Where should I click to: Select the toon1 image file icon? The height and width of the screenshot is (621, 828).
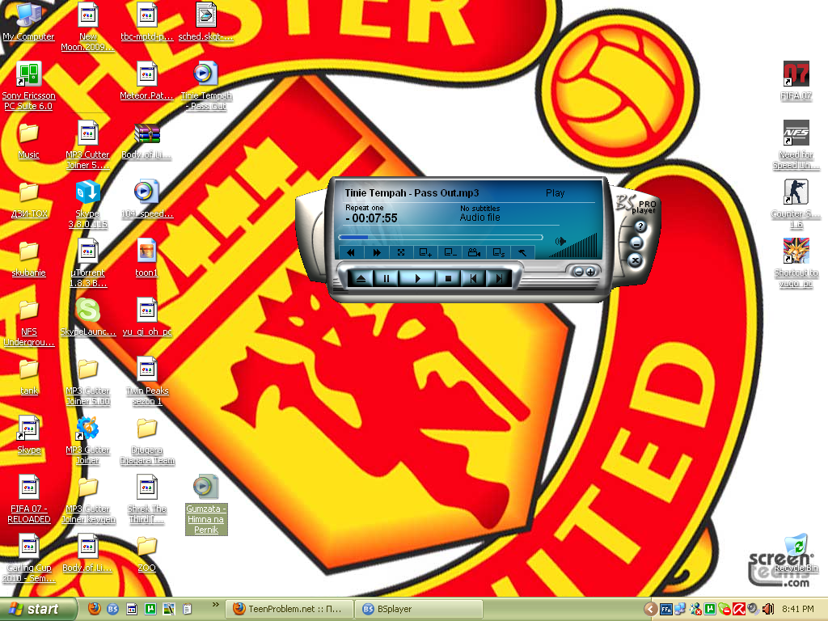[x=147, y=258]
